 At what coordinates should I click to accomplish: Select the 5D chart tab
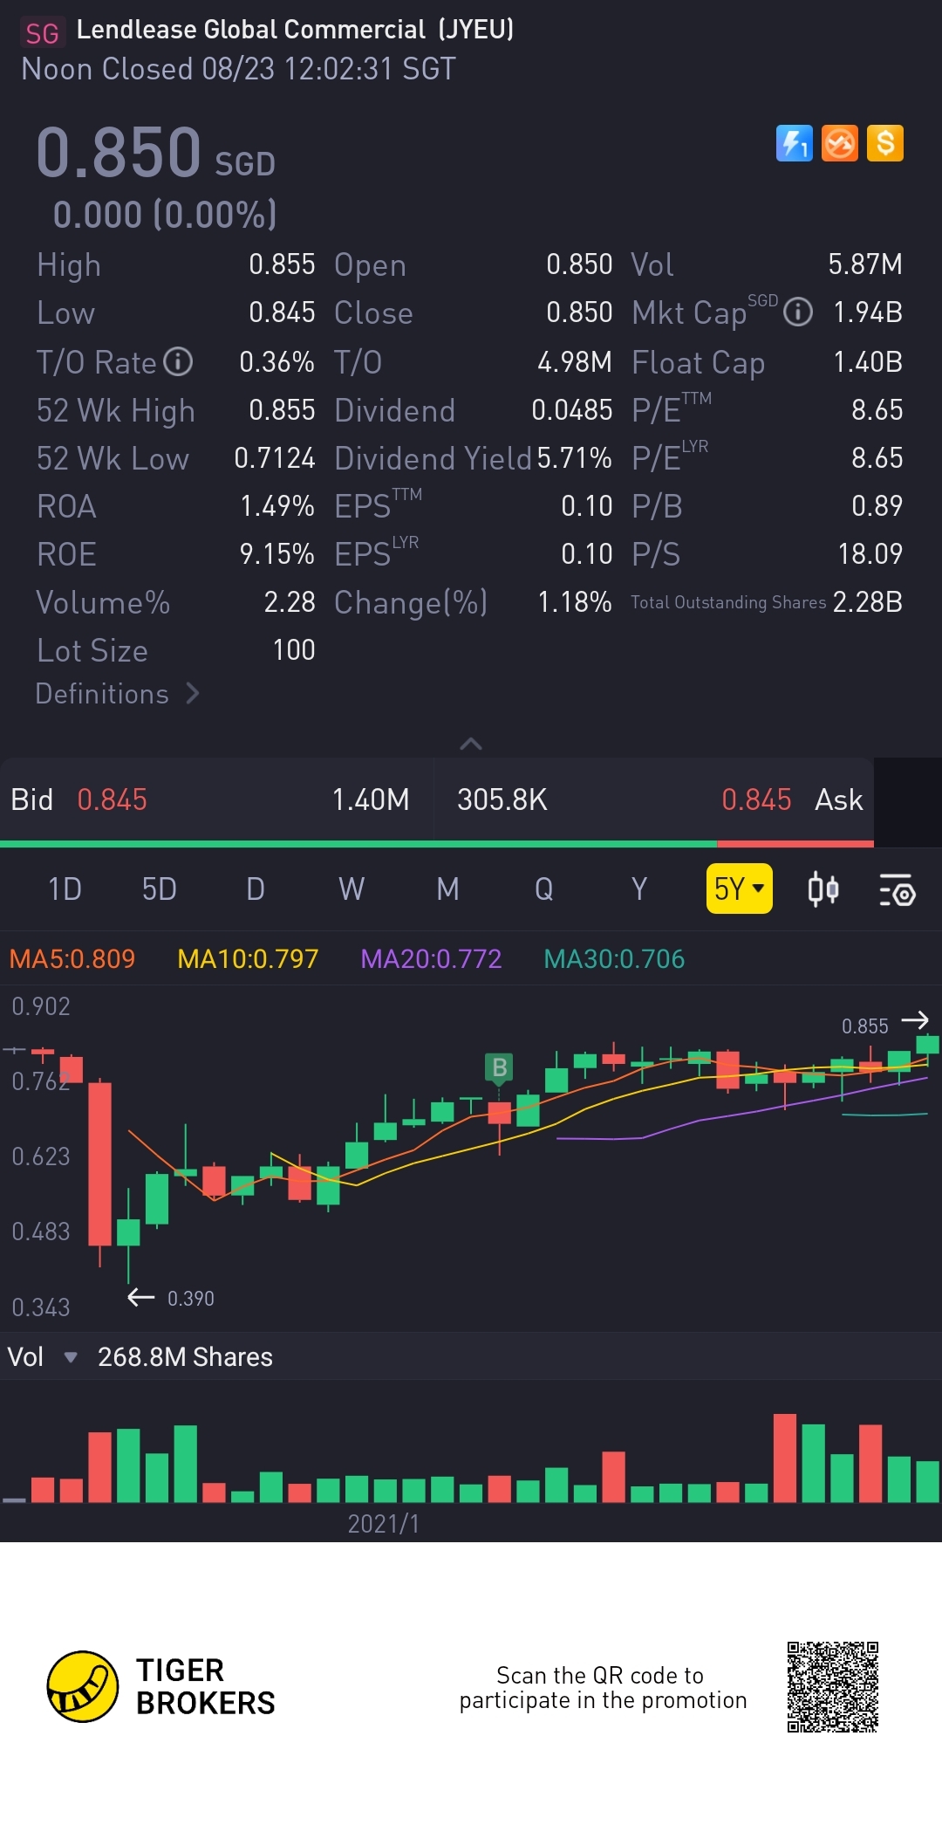[160, 889]
